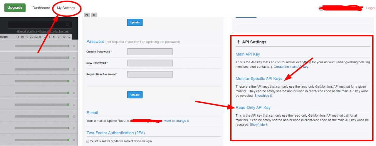Screen dimensions: 376x146
Task: Click the 'I want to change it' email link
Action: pyautogui.click(x=176, y=121)
